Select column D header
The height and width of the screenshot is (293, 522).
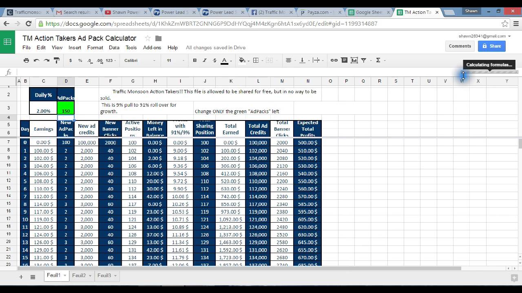[x=66, y=81]
